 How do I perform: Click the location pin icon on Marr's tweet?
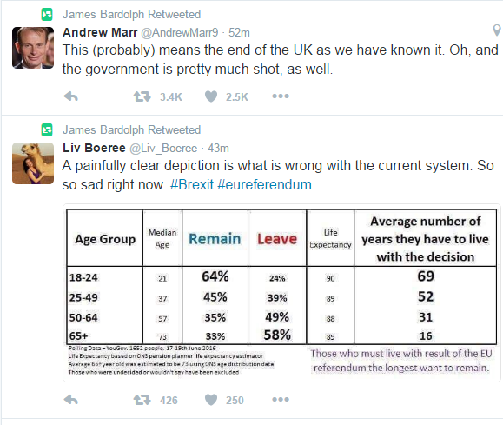click(x=497, y=30)
